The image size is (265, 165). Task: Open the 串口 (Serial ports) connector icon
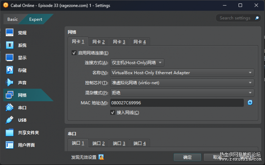[9, 107]
